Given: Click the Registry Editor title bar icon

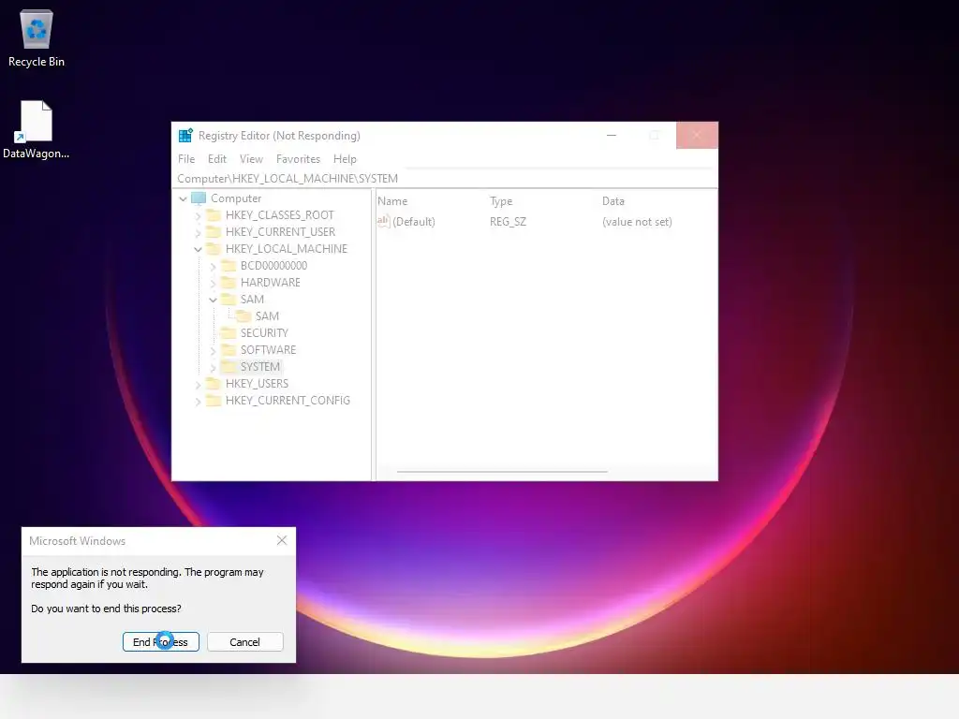Looking at the screenshot, I should pos(185,136).
